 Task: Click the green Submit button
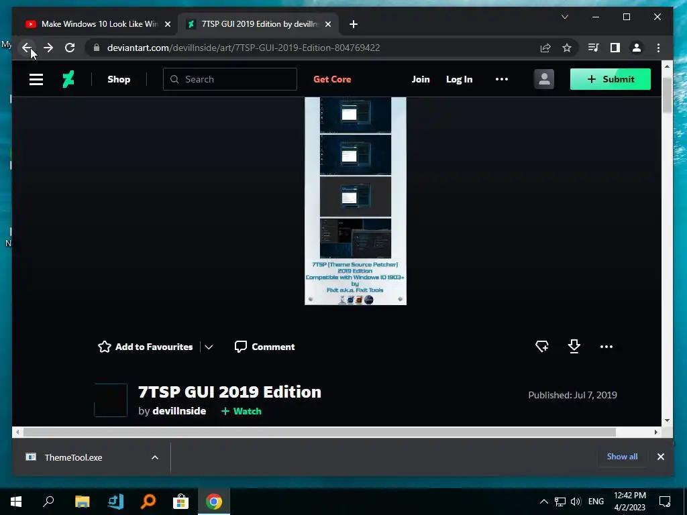tap(611, 79)
